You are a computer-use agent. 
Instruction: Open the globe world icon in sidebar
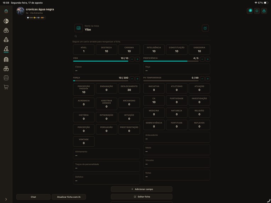point(6,21)
